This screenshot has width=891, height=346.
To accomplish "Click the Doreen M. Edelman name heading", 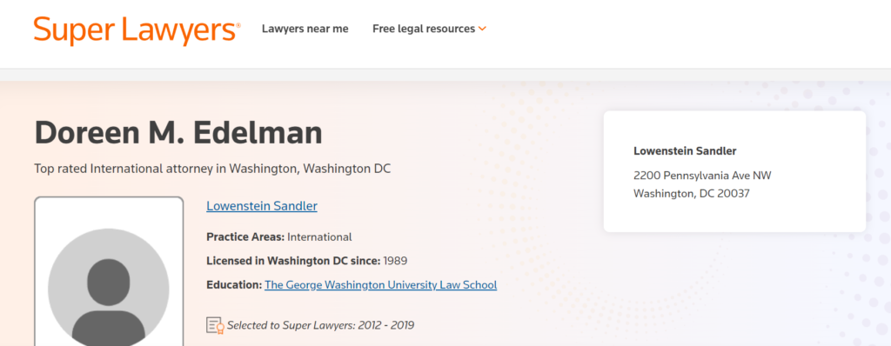I will pos(178,132).
